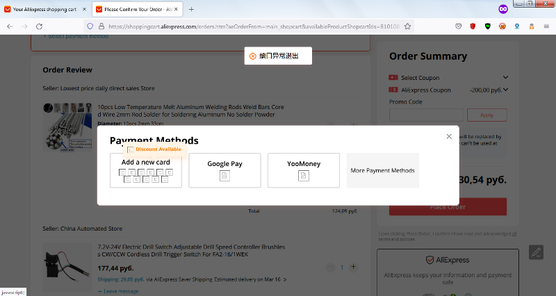Increase drill switch quantity with plus
This screenshot has height=296, width=556.
click(353, 267)
